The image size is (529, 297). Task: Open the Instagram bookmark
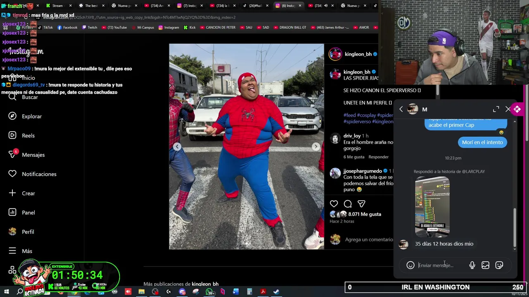(x=169, y=27)
